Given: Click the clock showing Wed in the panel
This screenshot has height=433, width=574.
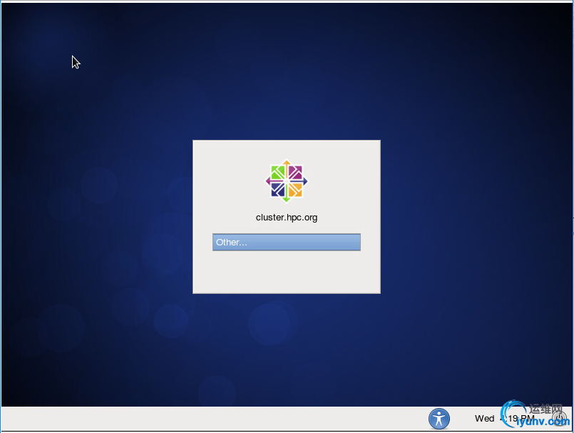Looking at the screenshot, I should coord(504,418).
